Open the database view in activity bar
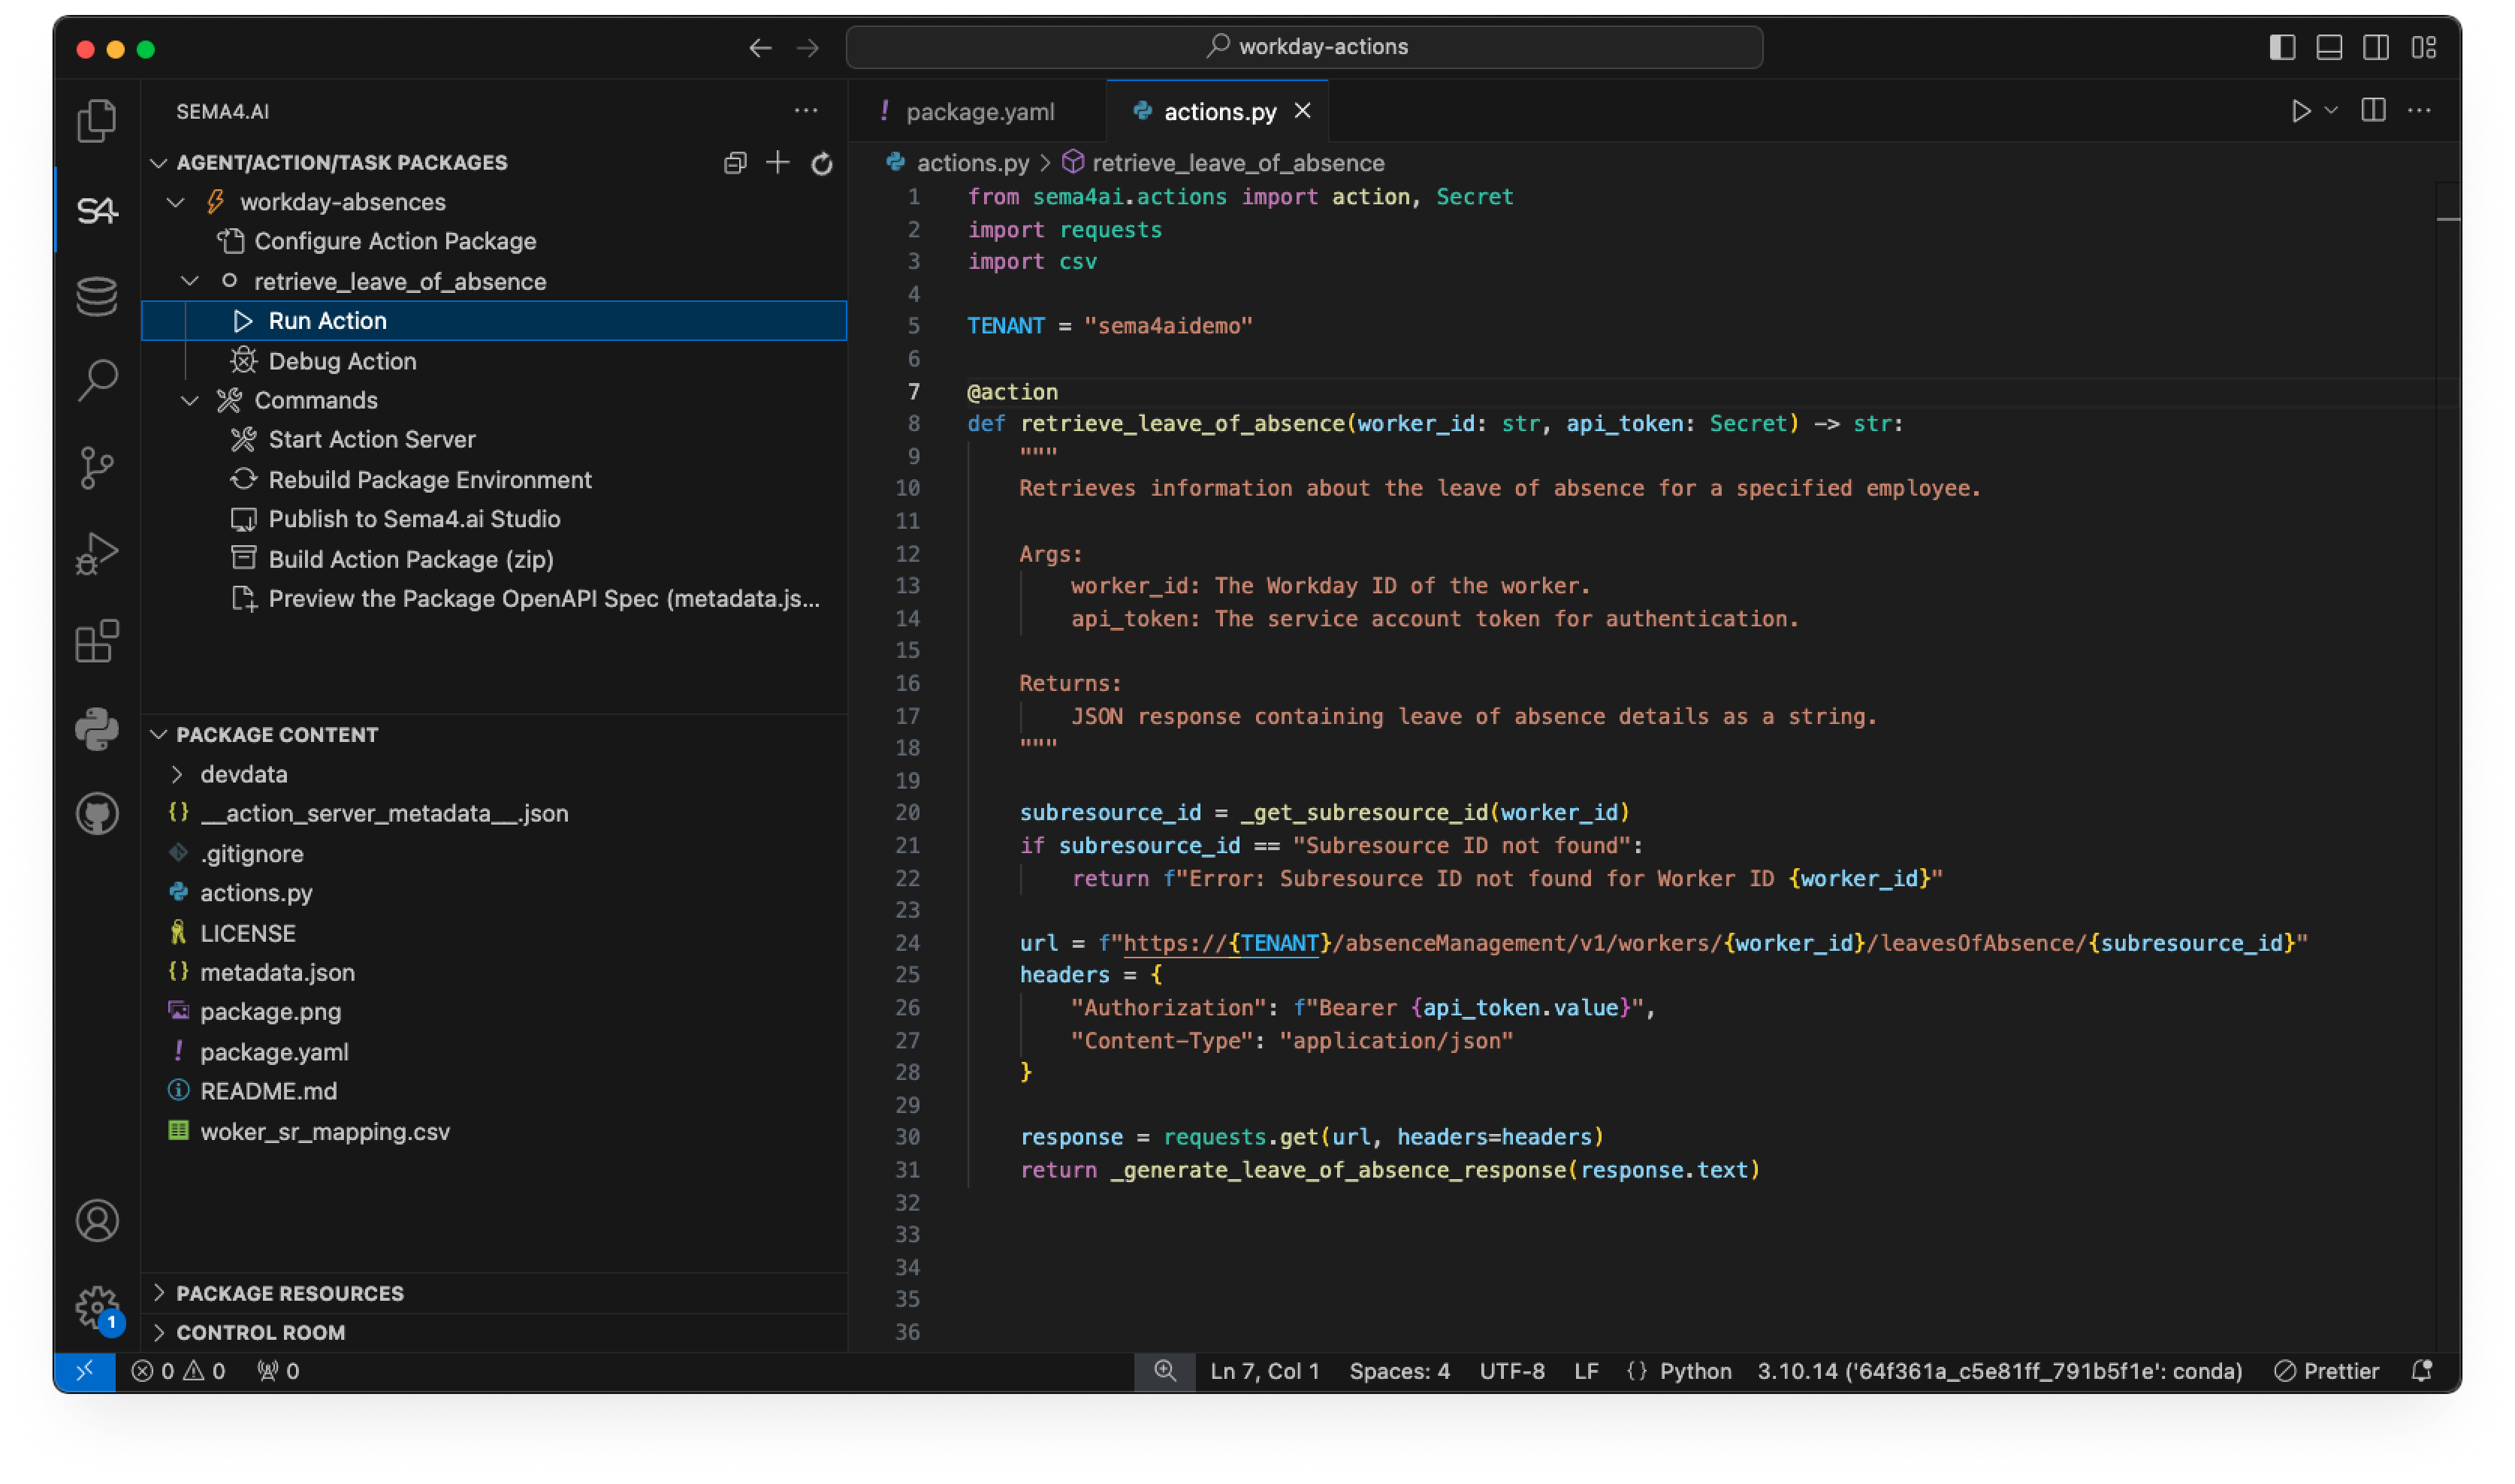 point(97,297)
